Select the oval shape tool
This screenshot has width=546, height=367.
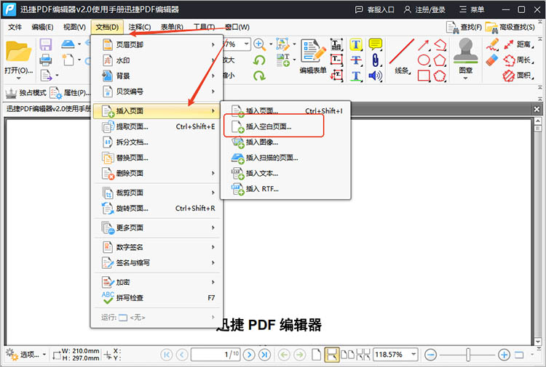424,60
